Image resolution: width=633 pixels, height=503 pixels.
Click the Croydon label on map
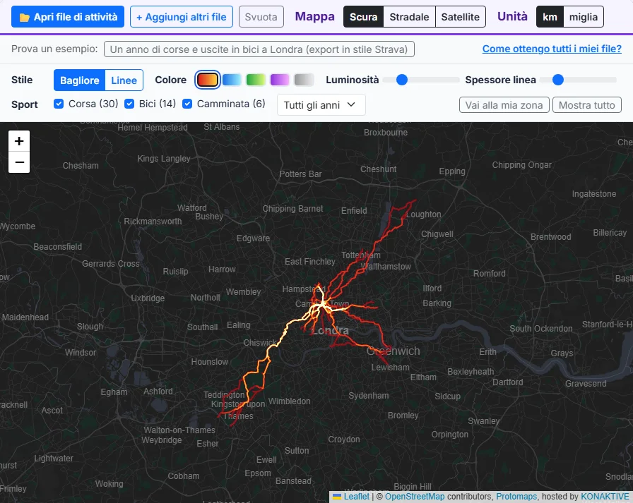[344, 440]
